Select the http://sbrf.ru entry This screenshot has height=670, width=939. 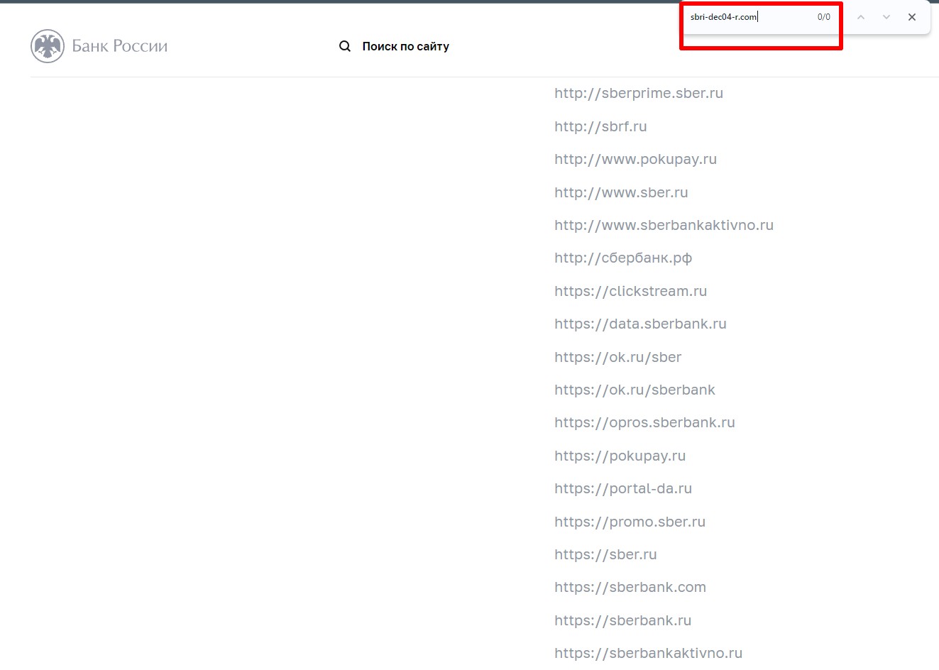[x=600, y=126]
